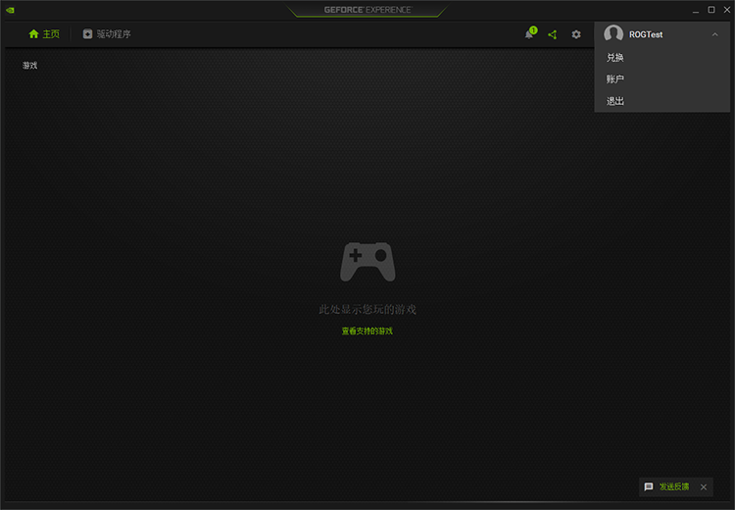Open the share overlay icon

553,34
